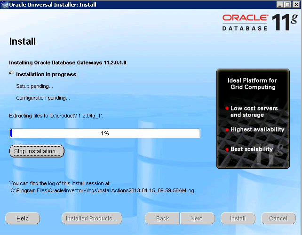Screen dimensions: 302x235
Task: Click the installation progress bar at 1%
Action: (x=105, y=133)
